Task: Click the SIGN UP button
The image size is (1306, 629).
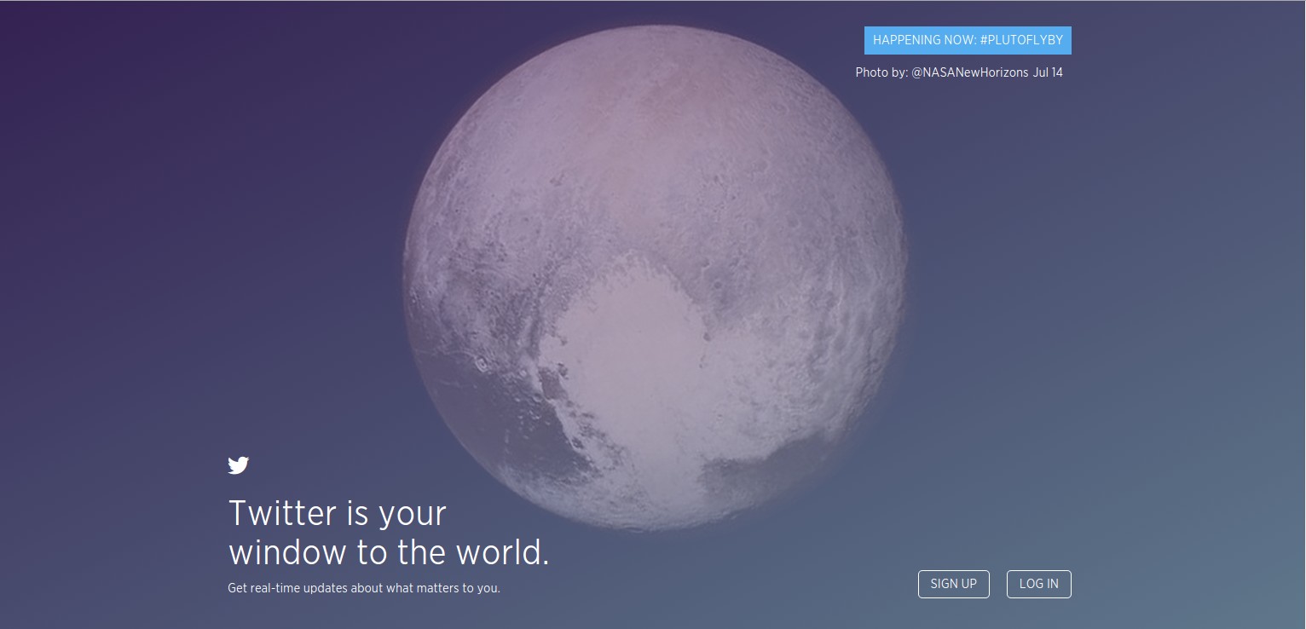Action: coord(954,584)
